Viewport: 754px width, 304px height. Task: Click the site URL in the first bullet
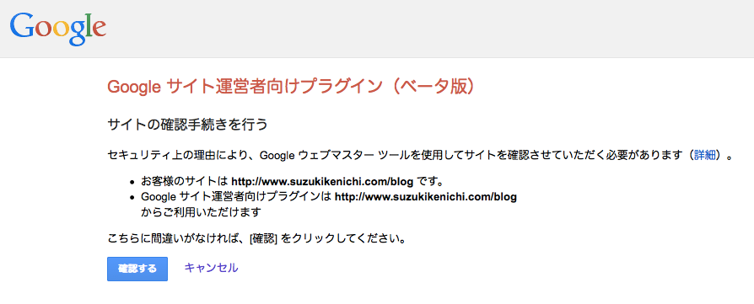click(x=323, y=183)
